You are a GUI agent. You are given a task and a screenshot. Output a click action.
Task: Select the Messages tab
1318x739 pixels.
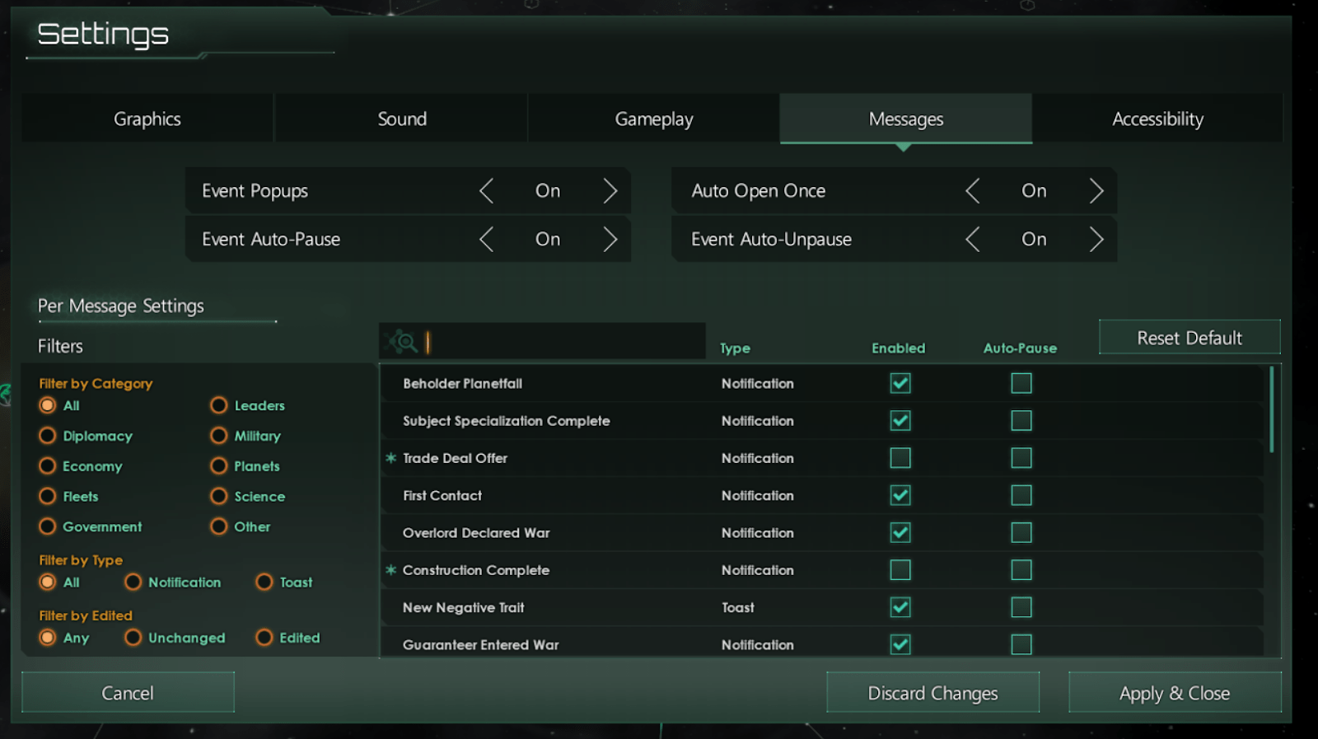pyautogui.click(x=906, y=119)
